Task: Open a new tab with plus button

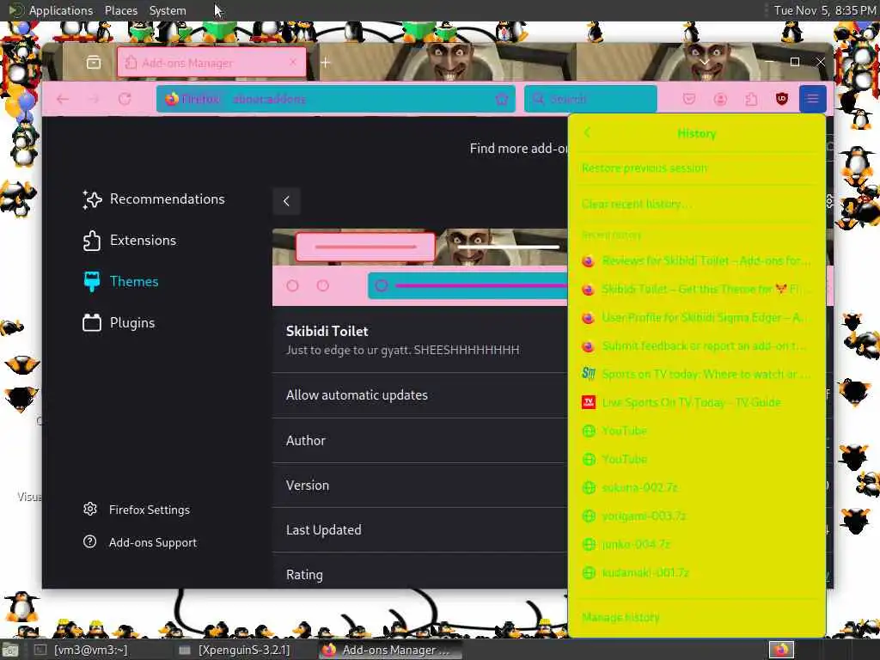Action: [326, 62]
